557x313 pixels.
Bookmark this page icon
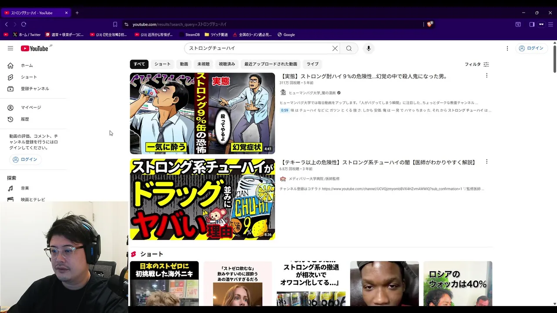point(115,24)
